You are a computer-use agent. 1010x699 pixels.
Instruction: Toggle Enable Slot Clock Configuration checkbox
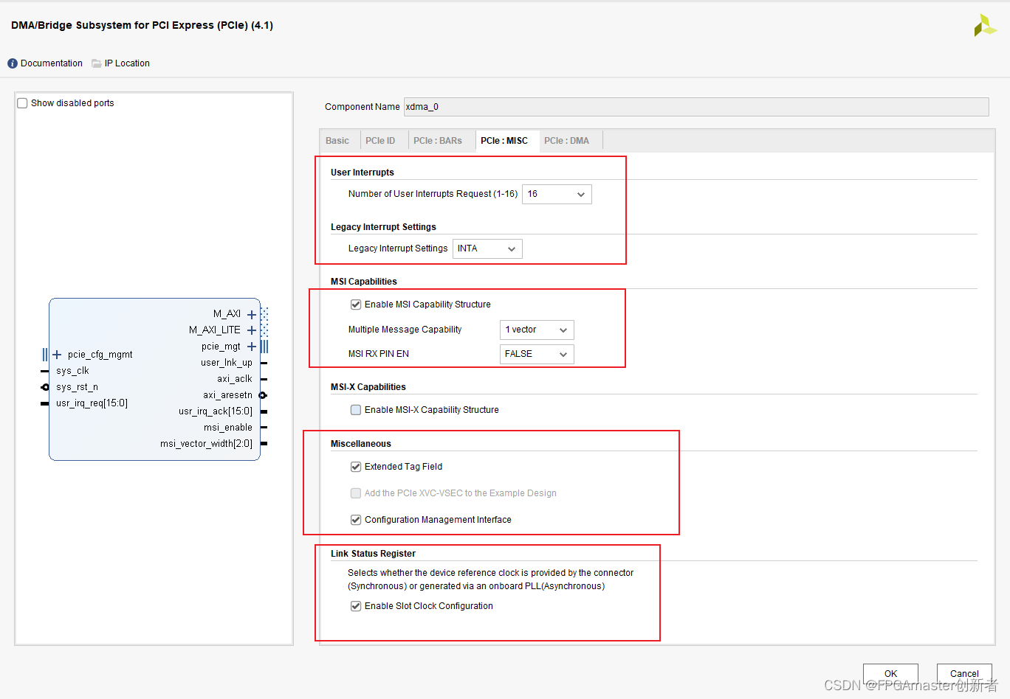coord(356,606)
